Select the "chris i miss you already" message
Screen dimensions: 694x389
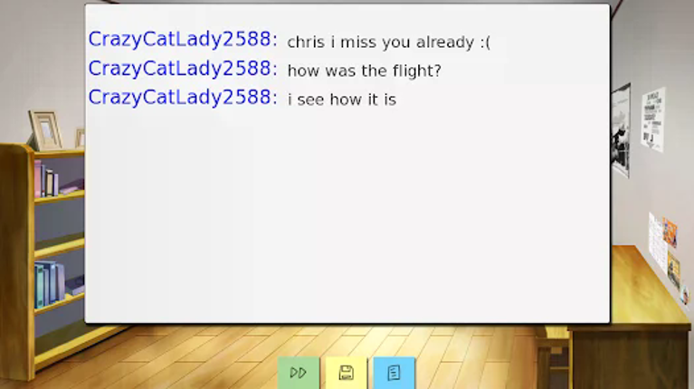coord(388,43)
